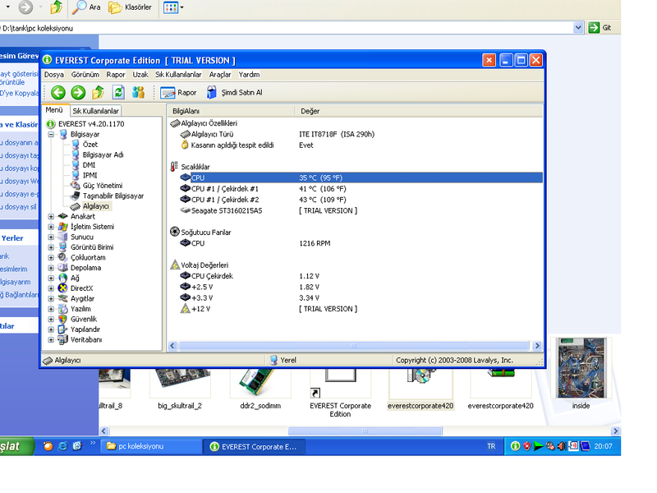Open the Görünüm menu
657x493 pixels.
click(85, 75)
